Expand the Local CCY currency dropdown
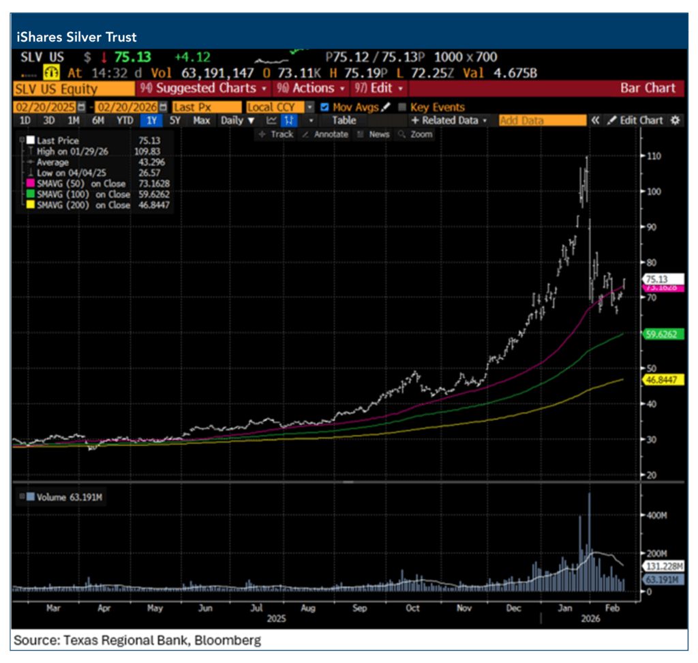The width and height of the screenshot is (698, 663). (309, 107)
